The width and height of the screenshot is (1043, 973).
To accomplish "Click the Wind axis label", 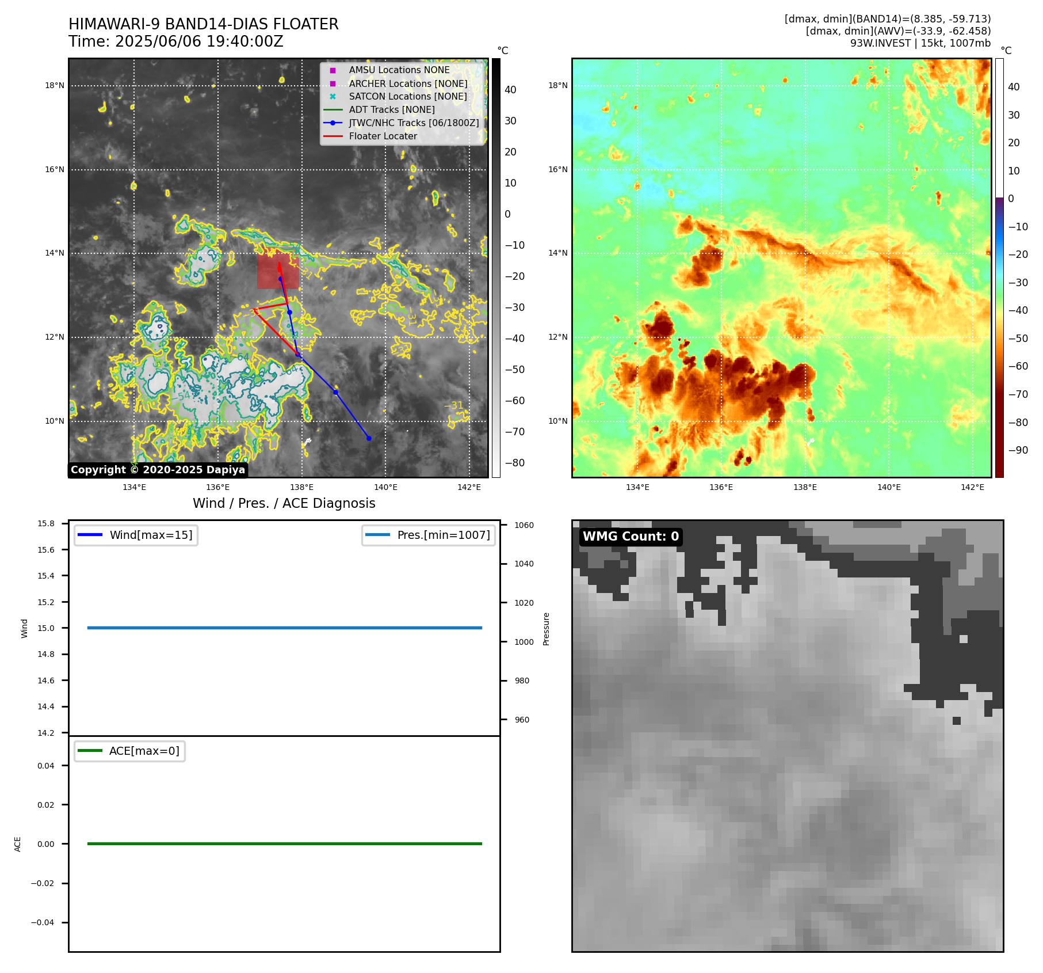I will (24, 628).
